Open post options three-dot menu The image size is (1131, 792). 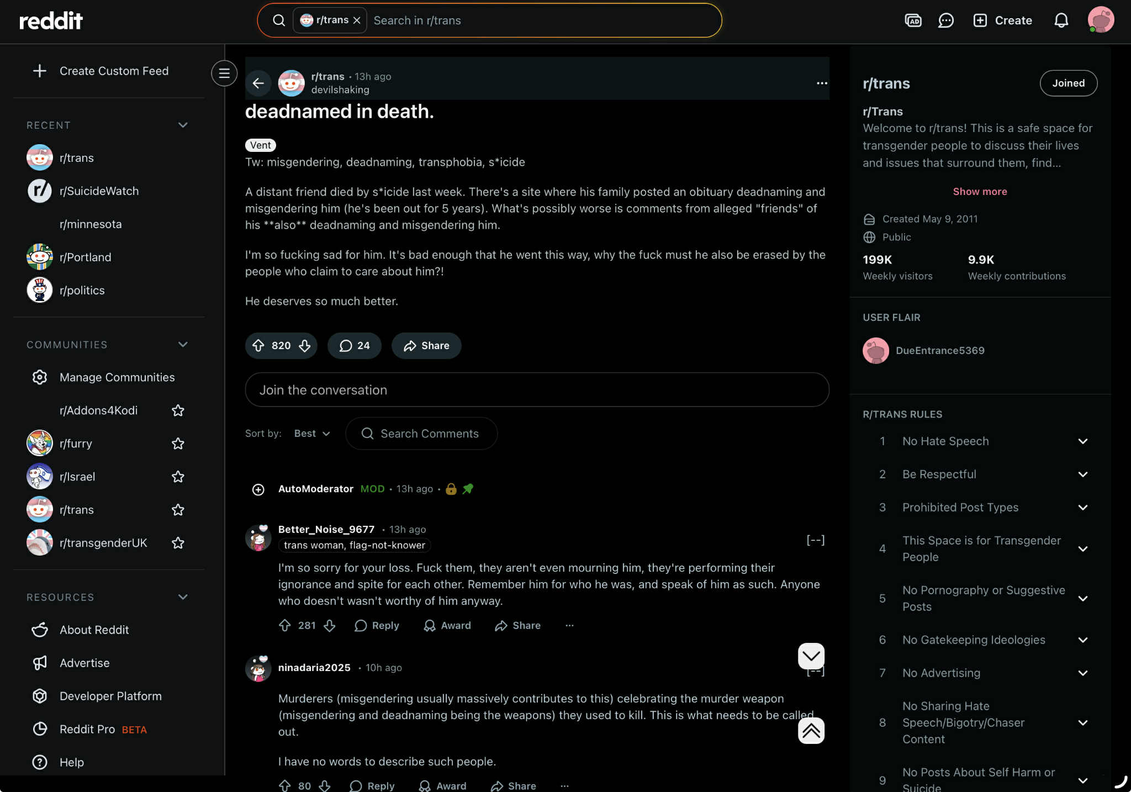[x=822, y=83]
